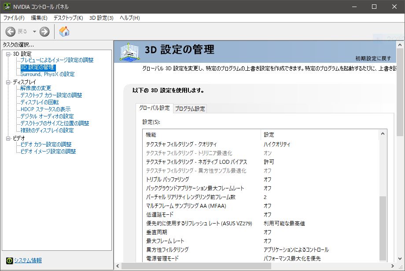Click 初期設定に戻す restore defaults link

pyautogui.click(x=373, y=58)
